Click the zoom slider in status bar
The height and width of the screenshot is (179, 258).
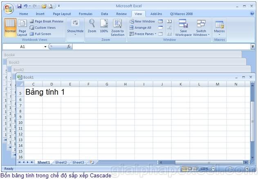click(x=230, y=169)
